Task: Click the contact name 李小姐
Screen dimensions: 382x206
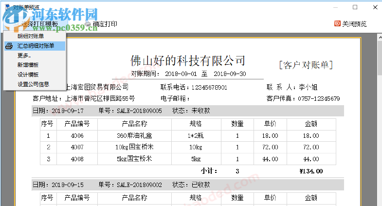Action: [308, 87]
